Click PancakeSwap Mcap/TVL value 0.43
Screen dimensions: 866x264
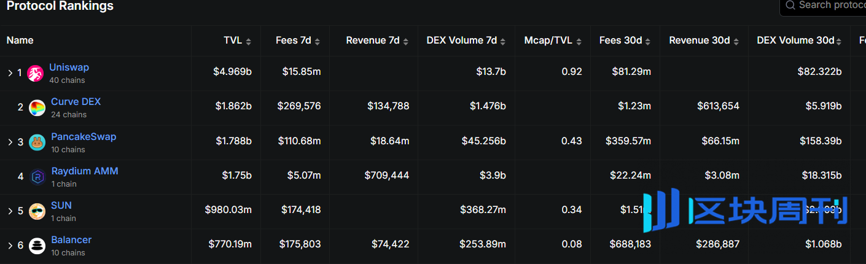(x=572, y=141)
